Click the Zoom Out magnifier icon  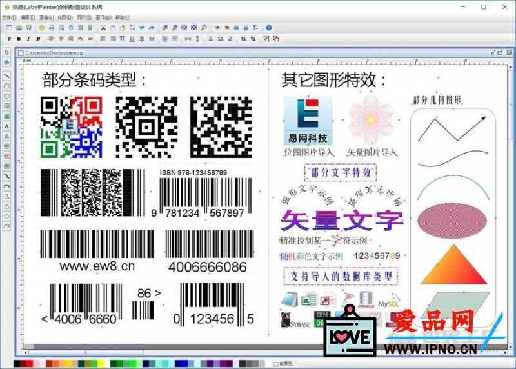(x=175, y=28)
